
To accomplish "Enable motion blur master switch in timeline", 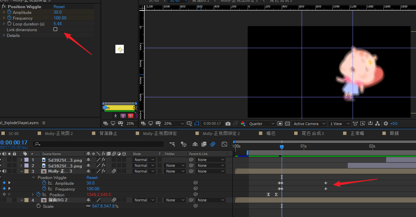I will pyautogui.click(x=213, y=144).
